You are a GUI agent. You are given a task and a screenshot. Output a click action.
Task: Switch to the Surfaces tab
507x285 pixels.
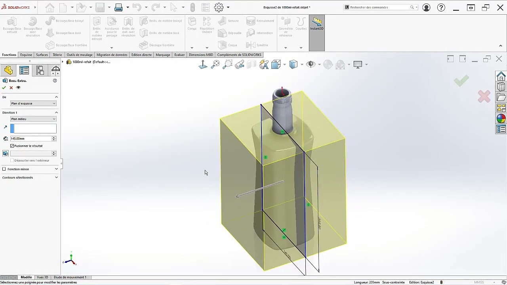point(42,55)
